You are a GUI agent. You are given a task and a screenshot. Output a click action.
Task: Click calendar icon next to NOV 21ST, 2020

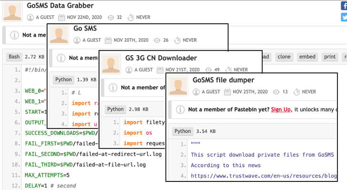(160, 70)
